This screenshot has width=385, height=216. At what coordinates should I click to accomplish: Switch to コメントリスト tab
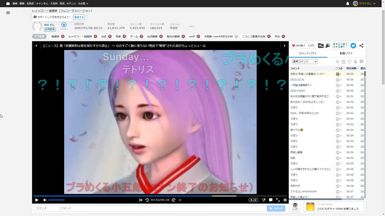click(308, 53)
